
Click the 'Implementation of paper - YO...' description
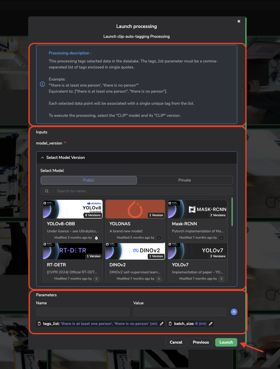[x=197, y=272]
